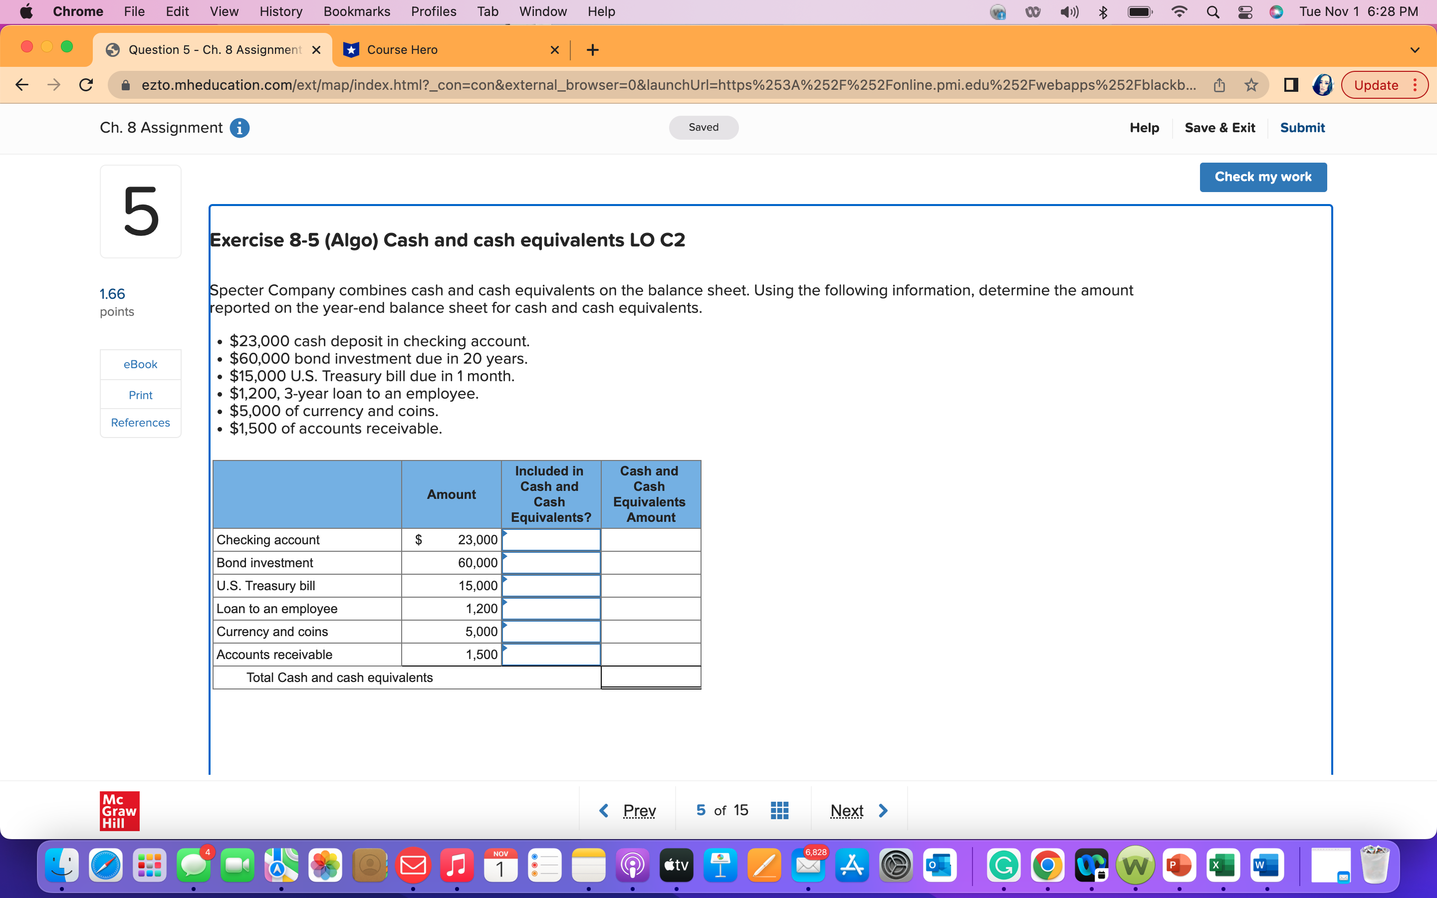Click the browser share icon
Image resolution: width=1437 pixels, height=898 pixels.
pyautogui.click(x=1219, y=85)
